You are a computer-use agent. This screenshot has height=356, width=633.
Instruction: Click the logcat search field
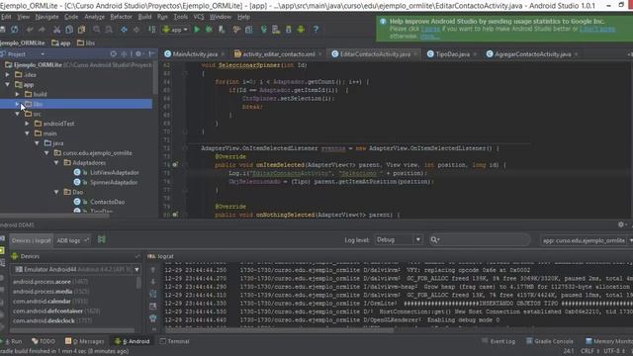coord(479,239)
